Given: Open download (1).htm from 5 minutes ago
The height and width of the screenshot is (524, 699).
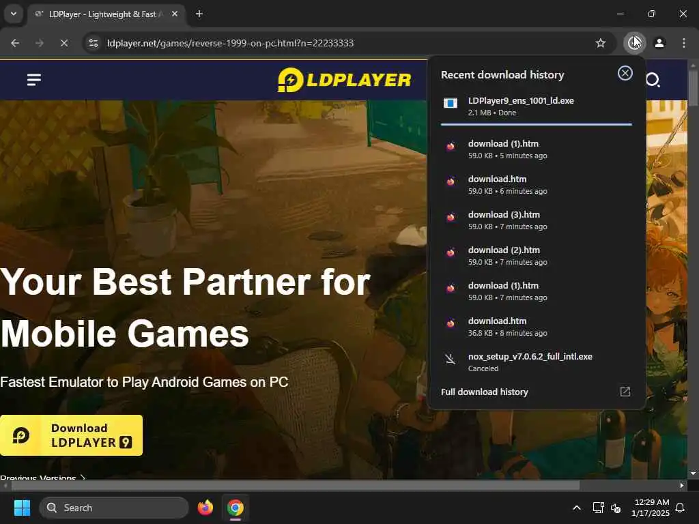Looking at the screenshot, I should 537,149.
